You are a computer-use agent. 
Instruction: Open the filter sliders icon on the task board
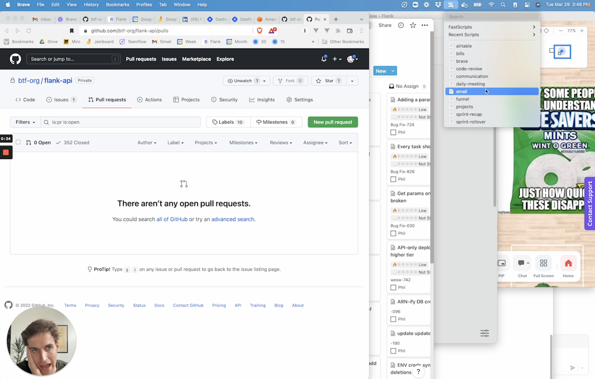484,333
